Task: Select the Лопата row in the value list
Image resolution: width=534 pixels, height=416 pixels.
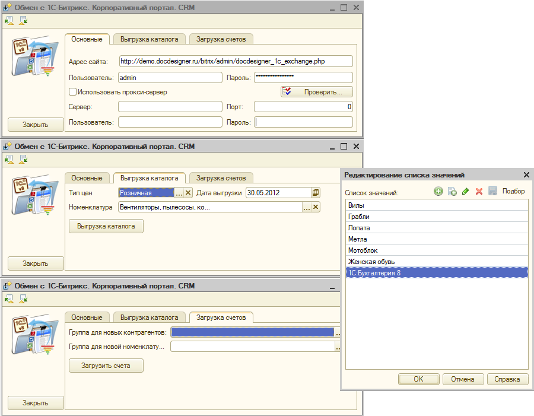Action: [x=437, y=228]
